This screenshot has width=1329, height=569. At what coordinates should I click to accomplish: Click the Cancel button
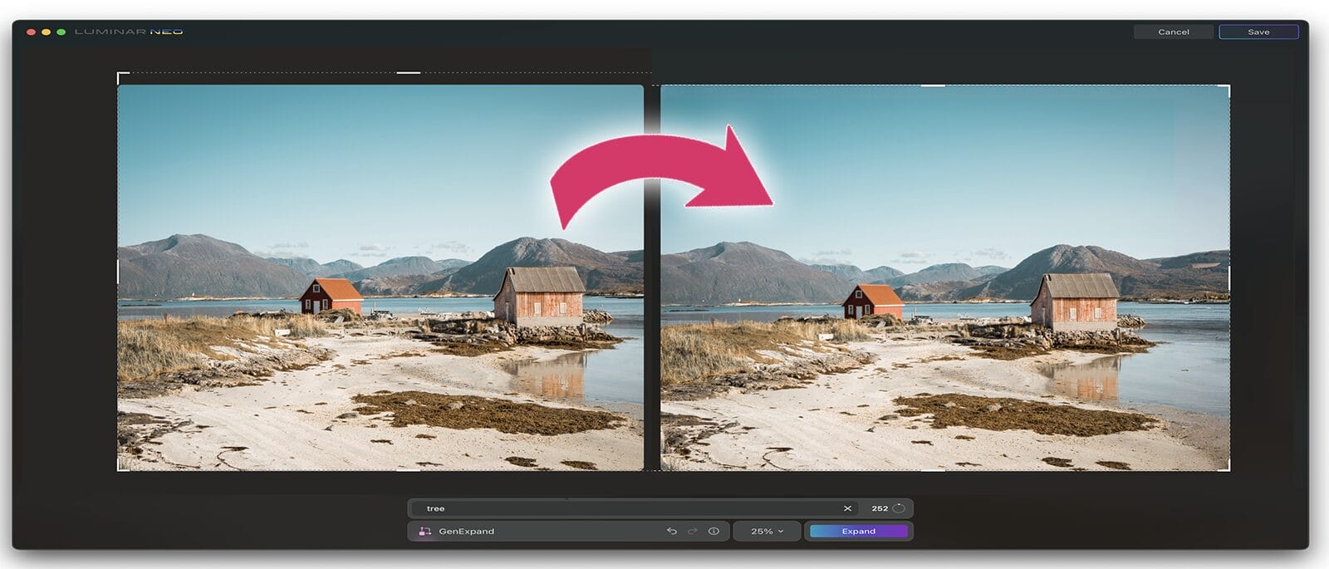click(x=1173, y=32)
